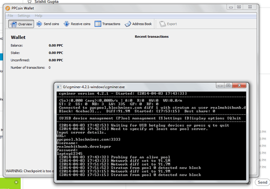Open the Settings menu
The height and width of the screenshot is (189, 270).
click(24, 15)
